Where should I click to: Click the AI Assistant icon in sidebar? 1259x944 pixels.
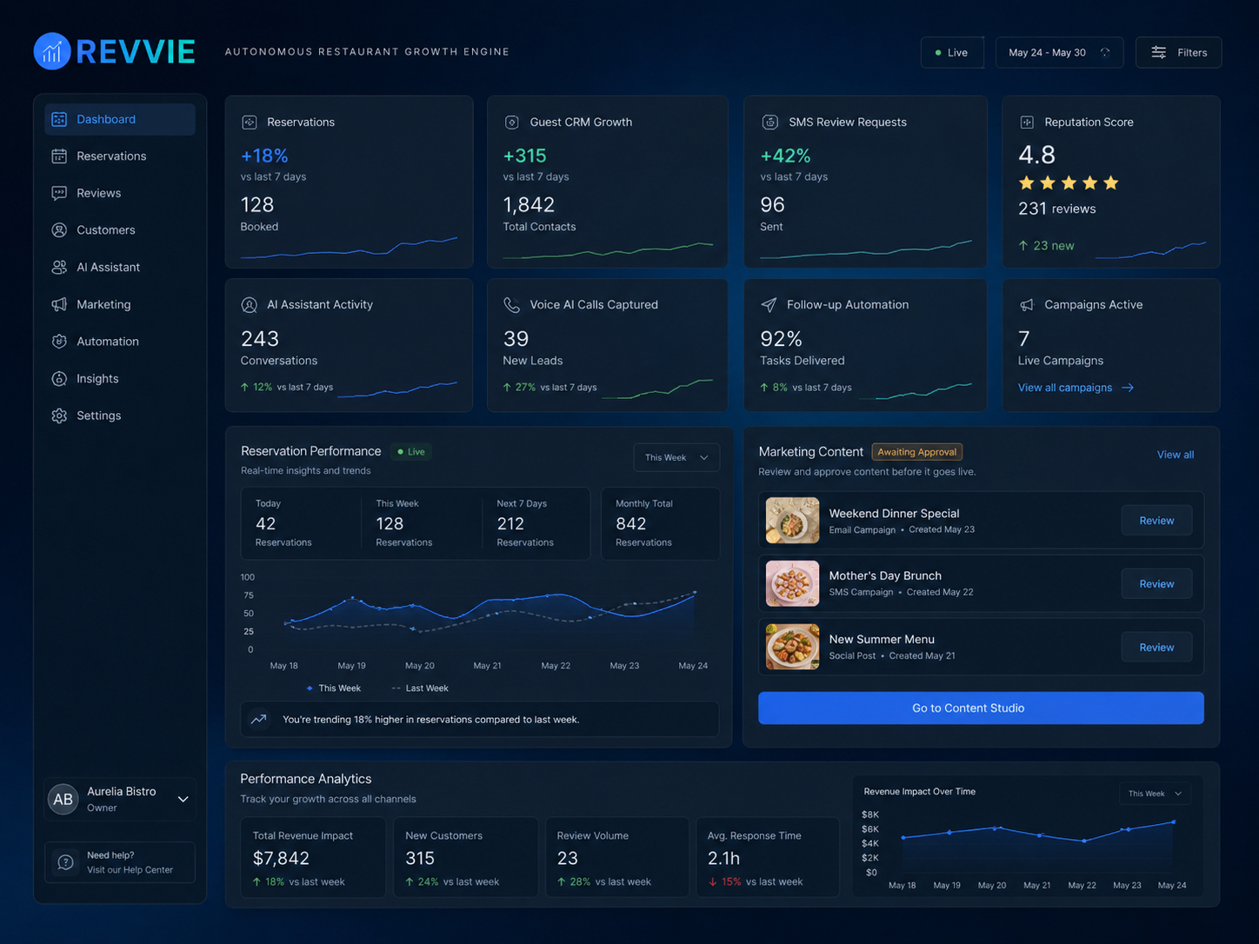59,268
